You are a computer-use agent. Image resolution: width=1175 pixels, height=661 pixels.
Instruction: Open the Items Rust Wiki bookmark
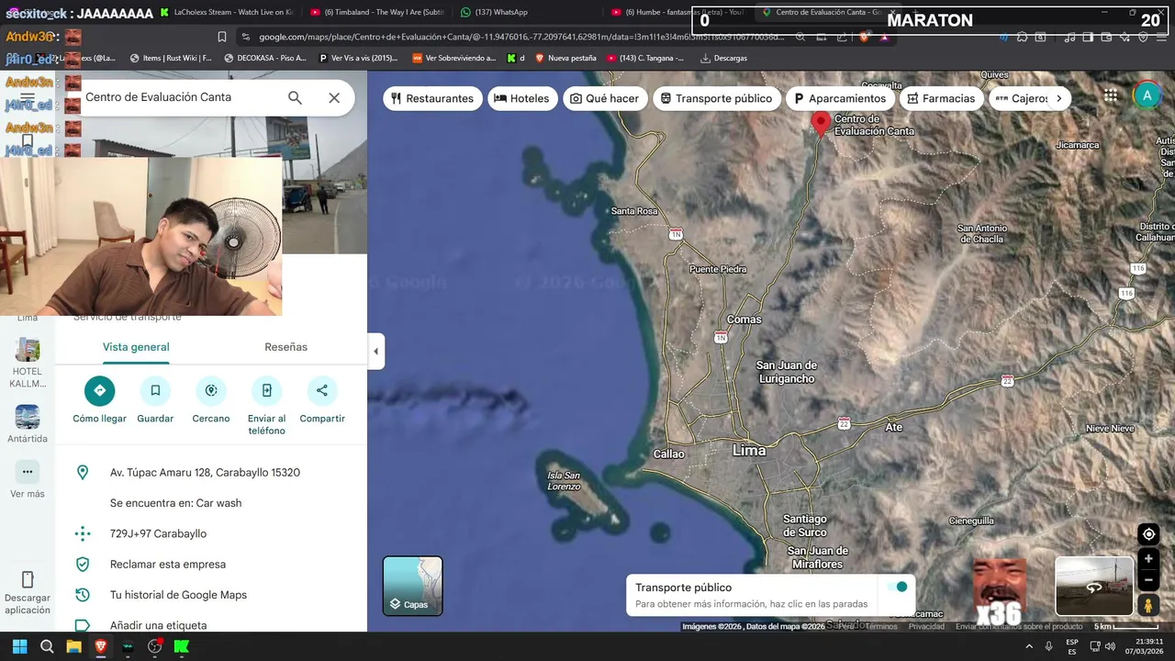(171, 58)
